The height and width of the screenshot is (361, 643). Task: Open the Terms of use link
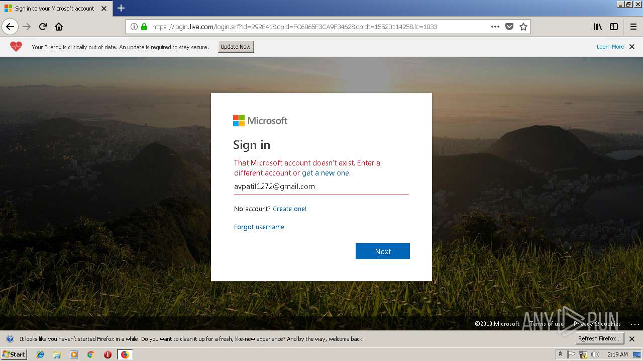(547, 324)
